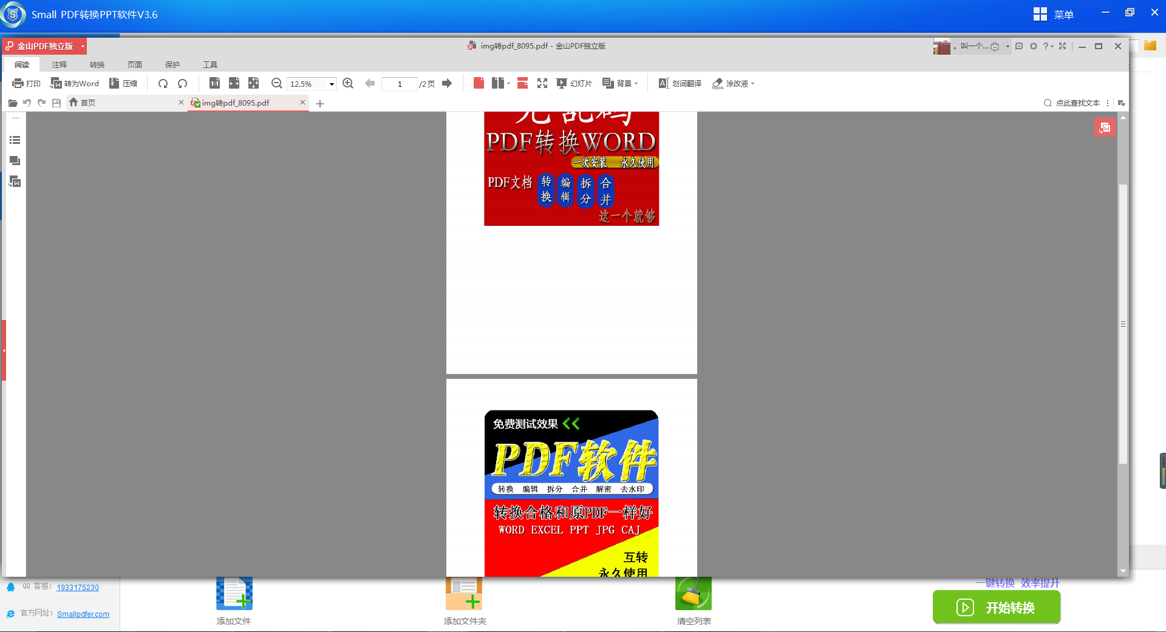Click the red floating convert-to-Word button
Screen dimensions: 1166x632
click(x=1105, y=127)
